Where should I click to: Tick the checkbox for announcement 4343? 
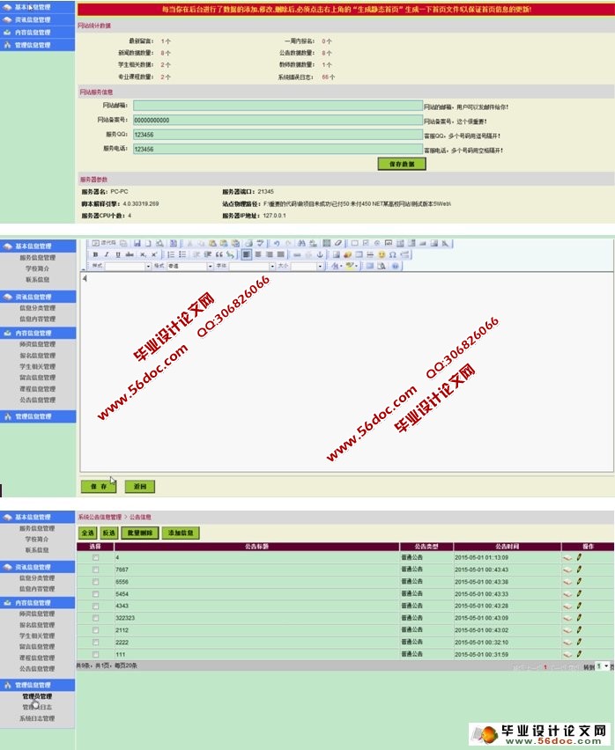(96, 606)
